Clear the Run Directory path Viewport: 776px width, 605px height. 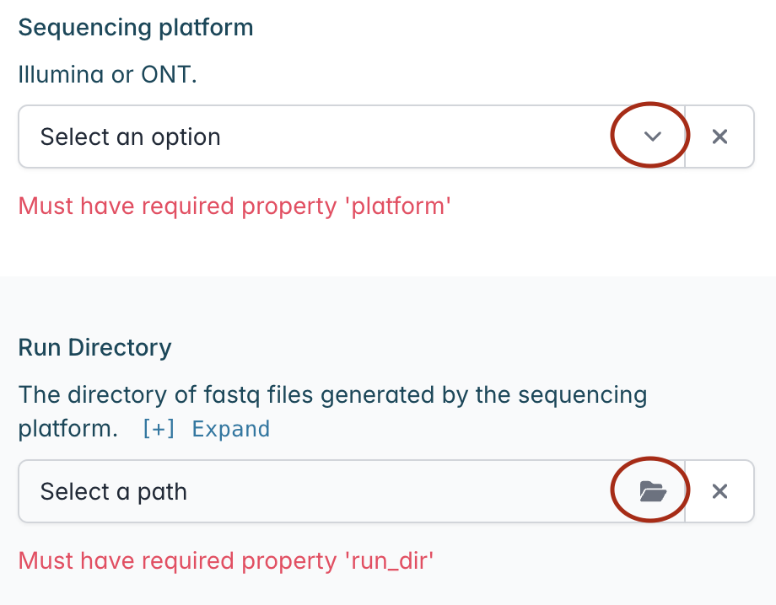(719, 491)
